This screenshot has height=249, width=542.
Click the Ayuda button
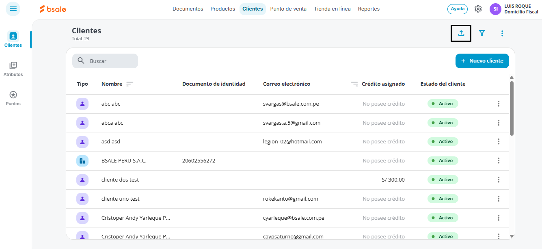[x=458, y=9]
